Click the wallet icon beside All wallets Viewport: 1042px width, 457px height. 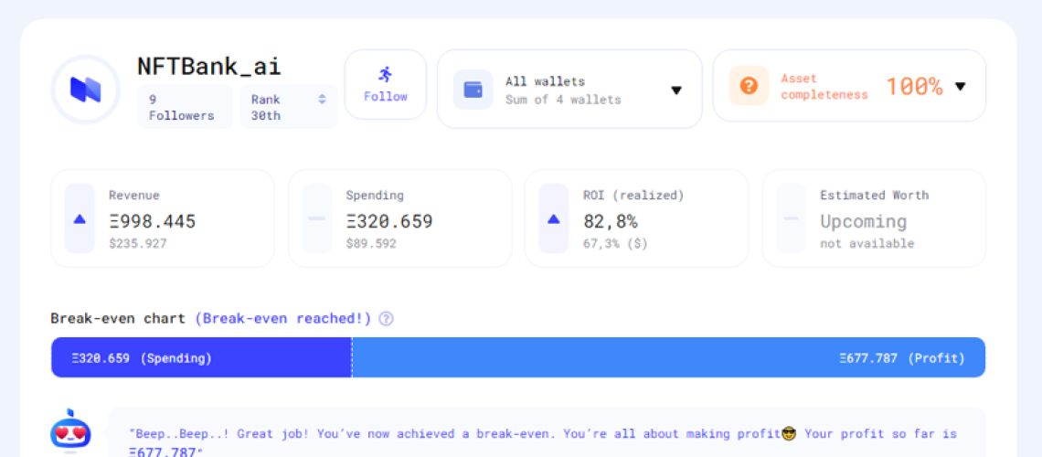point(473,90)
